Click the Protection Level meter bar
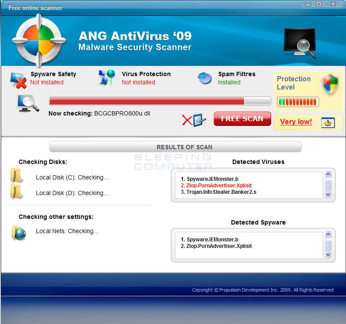 point(298,102)
